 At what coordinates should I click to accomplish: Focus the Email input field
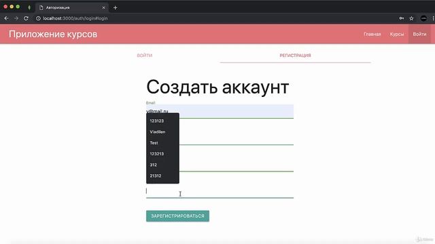pos(220,111)
